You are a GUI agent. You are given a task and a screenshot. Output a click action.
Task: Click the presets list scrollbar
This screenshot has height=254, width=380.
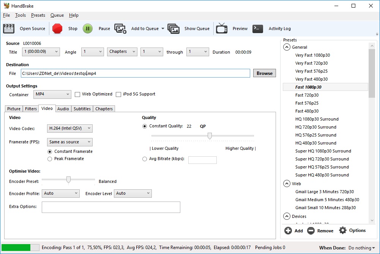[372, 73]
